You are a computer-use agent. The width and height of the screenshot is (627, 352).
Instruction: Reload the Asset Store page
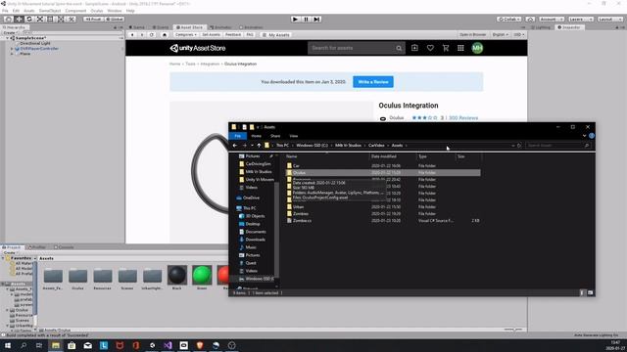(152, 35)
